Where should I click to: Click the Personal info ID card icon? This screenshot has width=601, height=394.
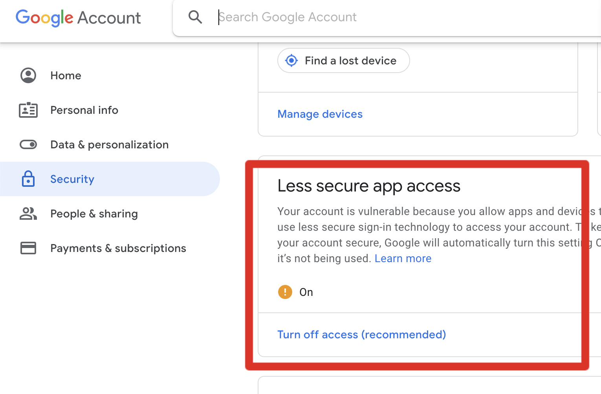click(x=28, y=110)
